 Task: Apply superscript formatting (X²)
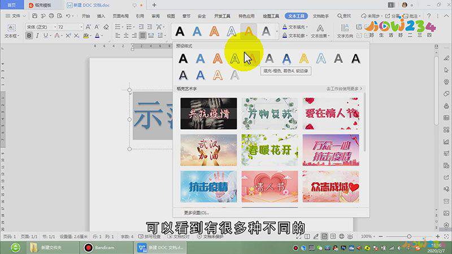(68, 36)
